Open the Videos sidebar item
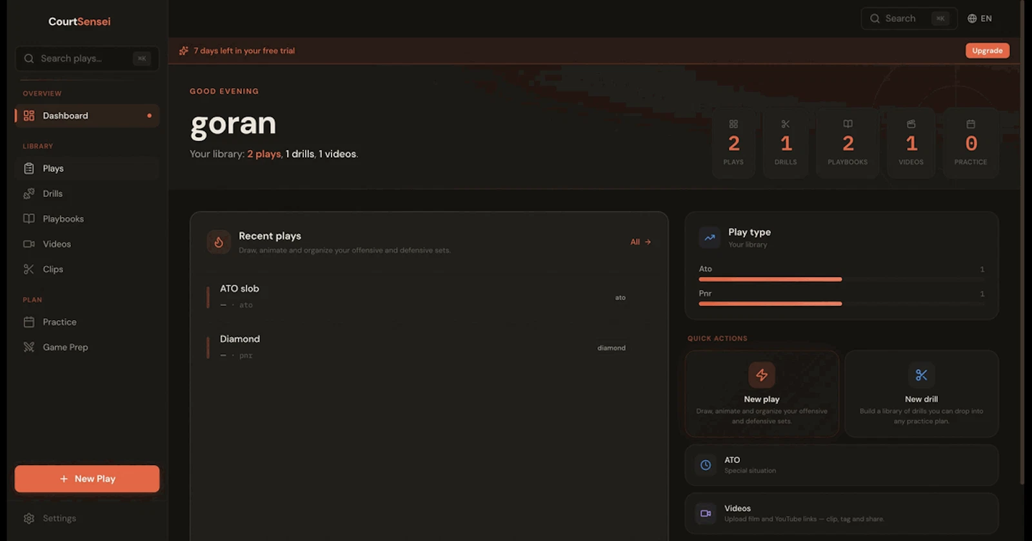The width and height of the screenshot is (1032, 541). click(x=87, y=244)
